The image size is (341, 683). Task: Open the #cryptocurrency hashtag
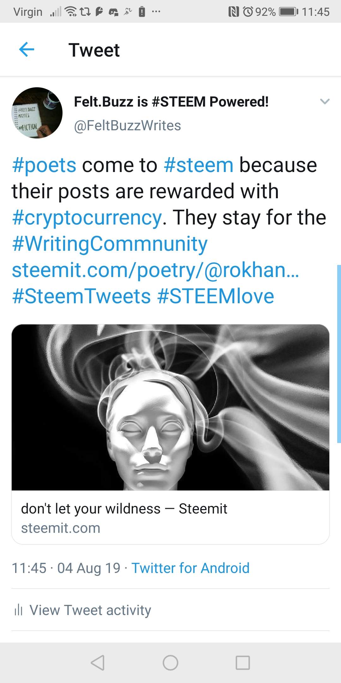click(87, 218)
